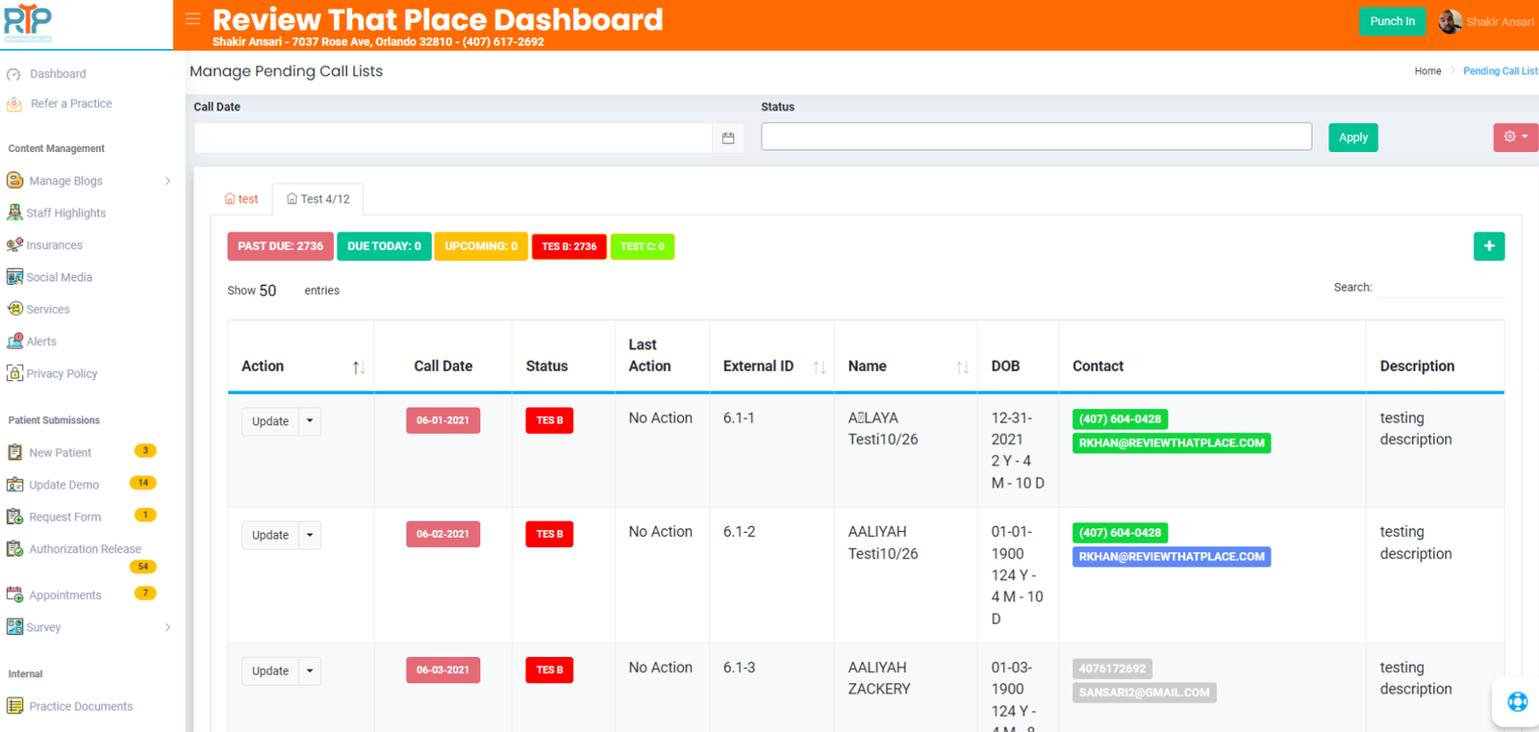This screenshot has width=1539, height=732.
Task: Click the Privacy Policy icon
Action: click(x=14, y=373)
